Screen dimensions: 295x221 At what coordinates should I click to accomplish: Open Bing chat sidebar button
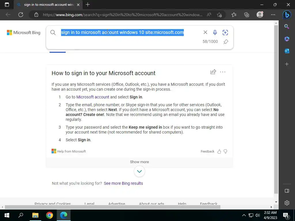coord(287,15)
